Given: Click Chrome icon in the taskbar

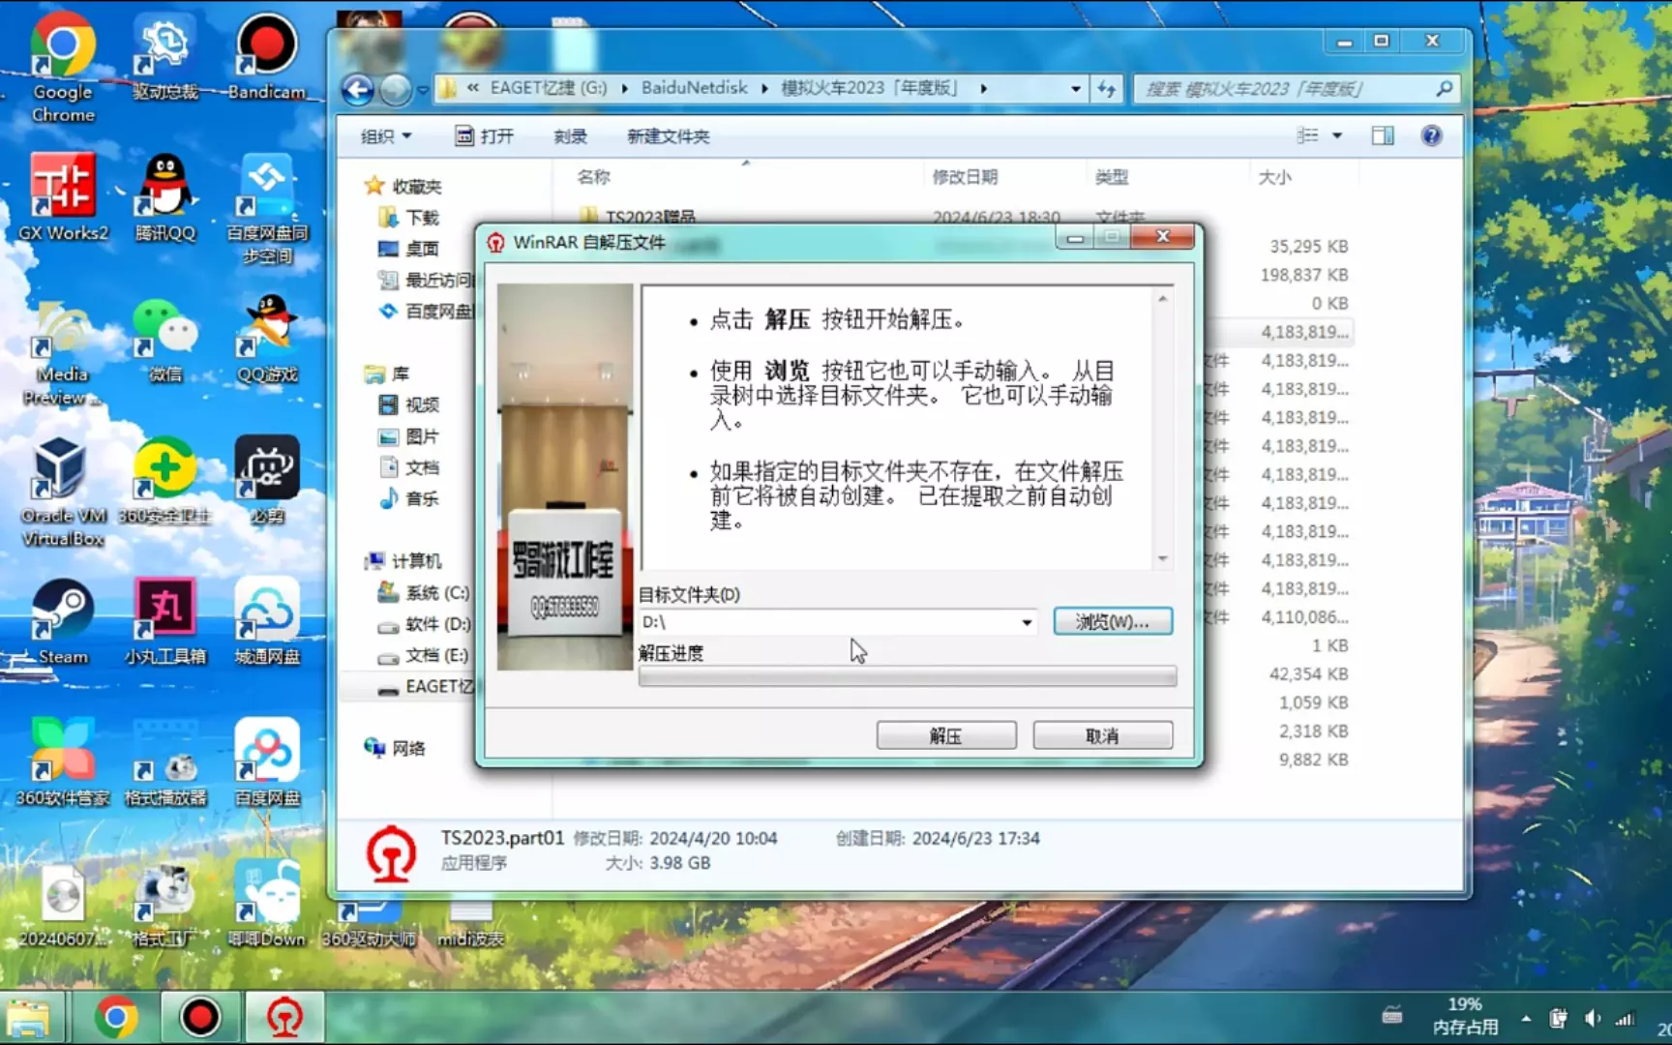Looking at the screenshot, I should pos(116,1017).
